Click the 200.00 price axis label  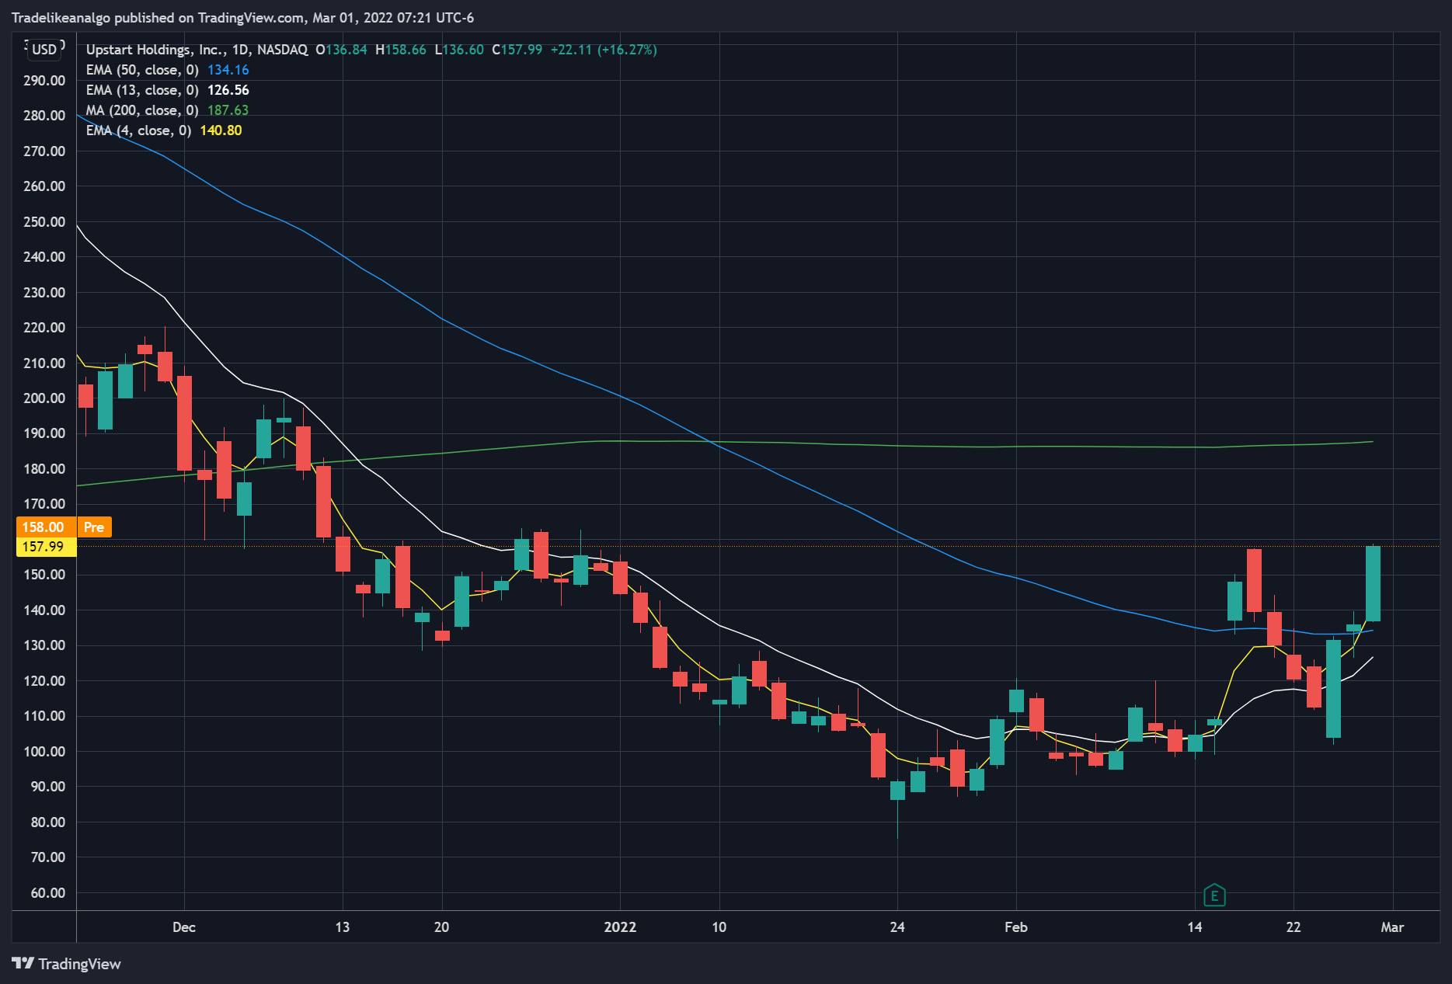click(44, 398)
